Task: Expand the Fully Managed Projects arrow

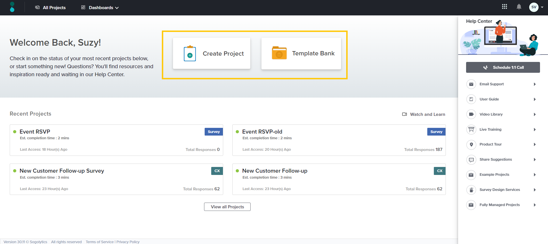Action: click(x=535, y=205)
